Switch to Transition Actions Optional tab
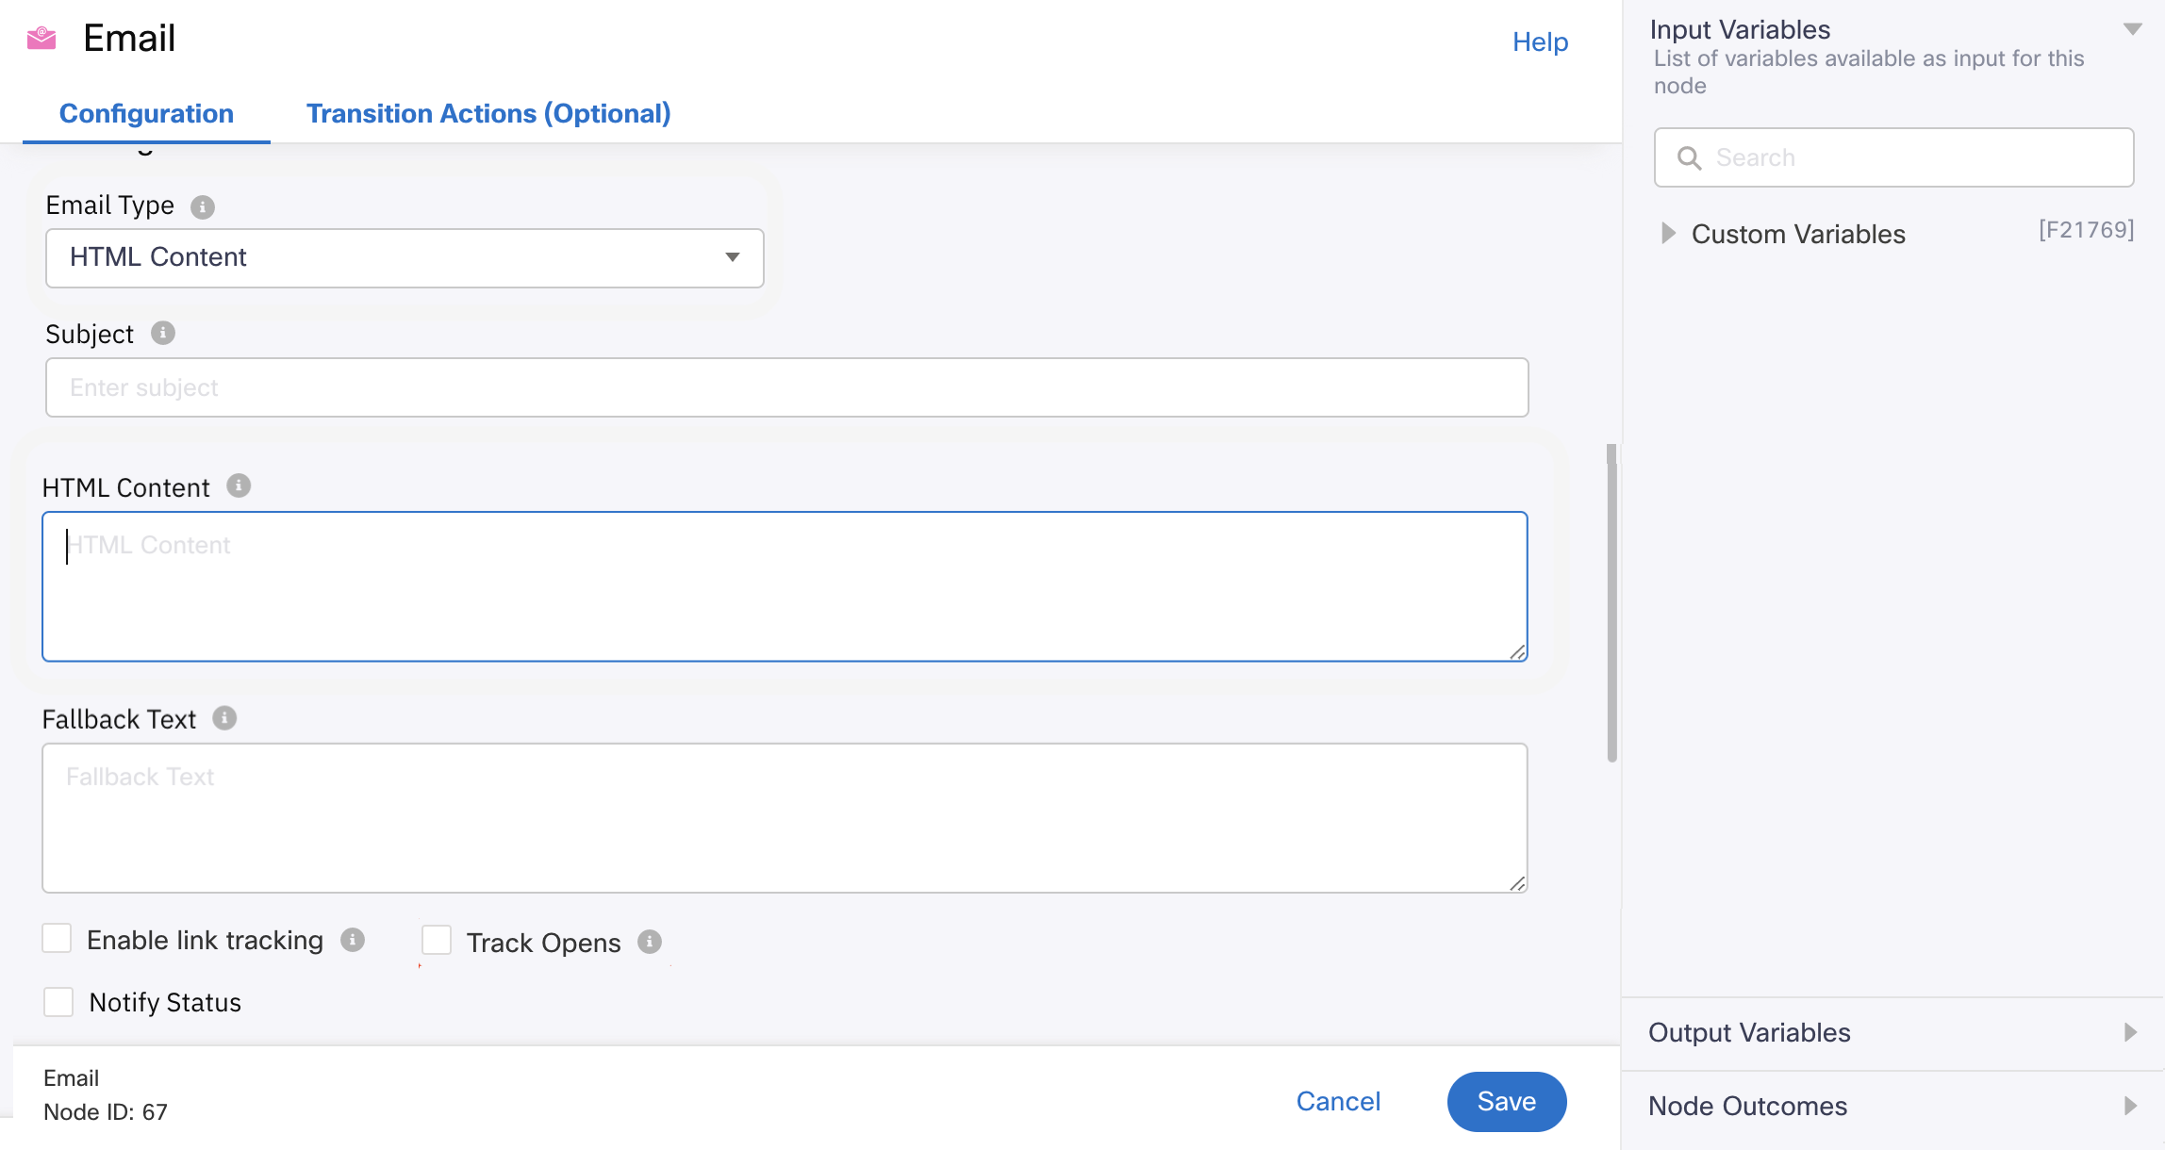 point(488,113)
